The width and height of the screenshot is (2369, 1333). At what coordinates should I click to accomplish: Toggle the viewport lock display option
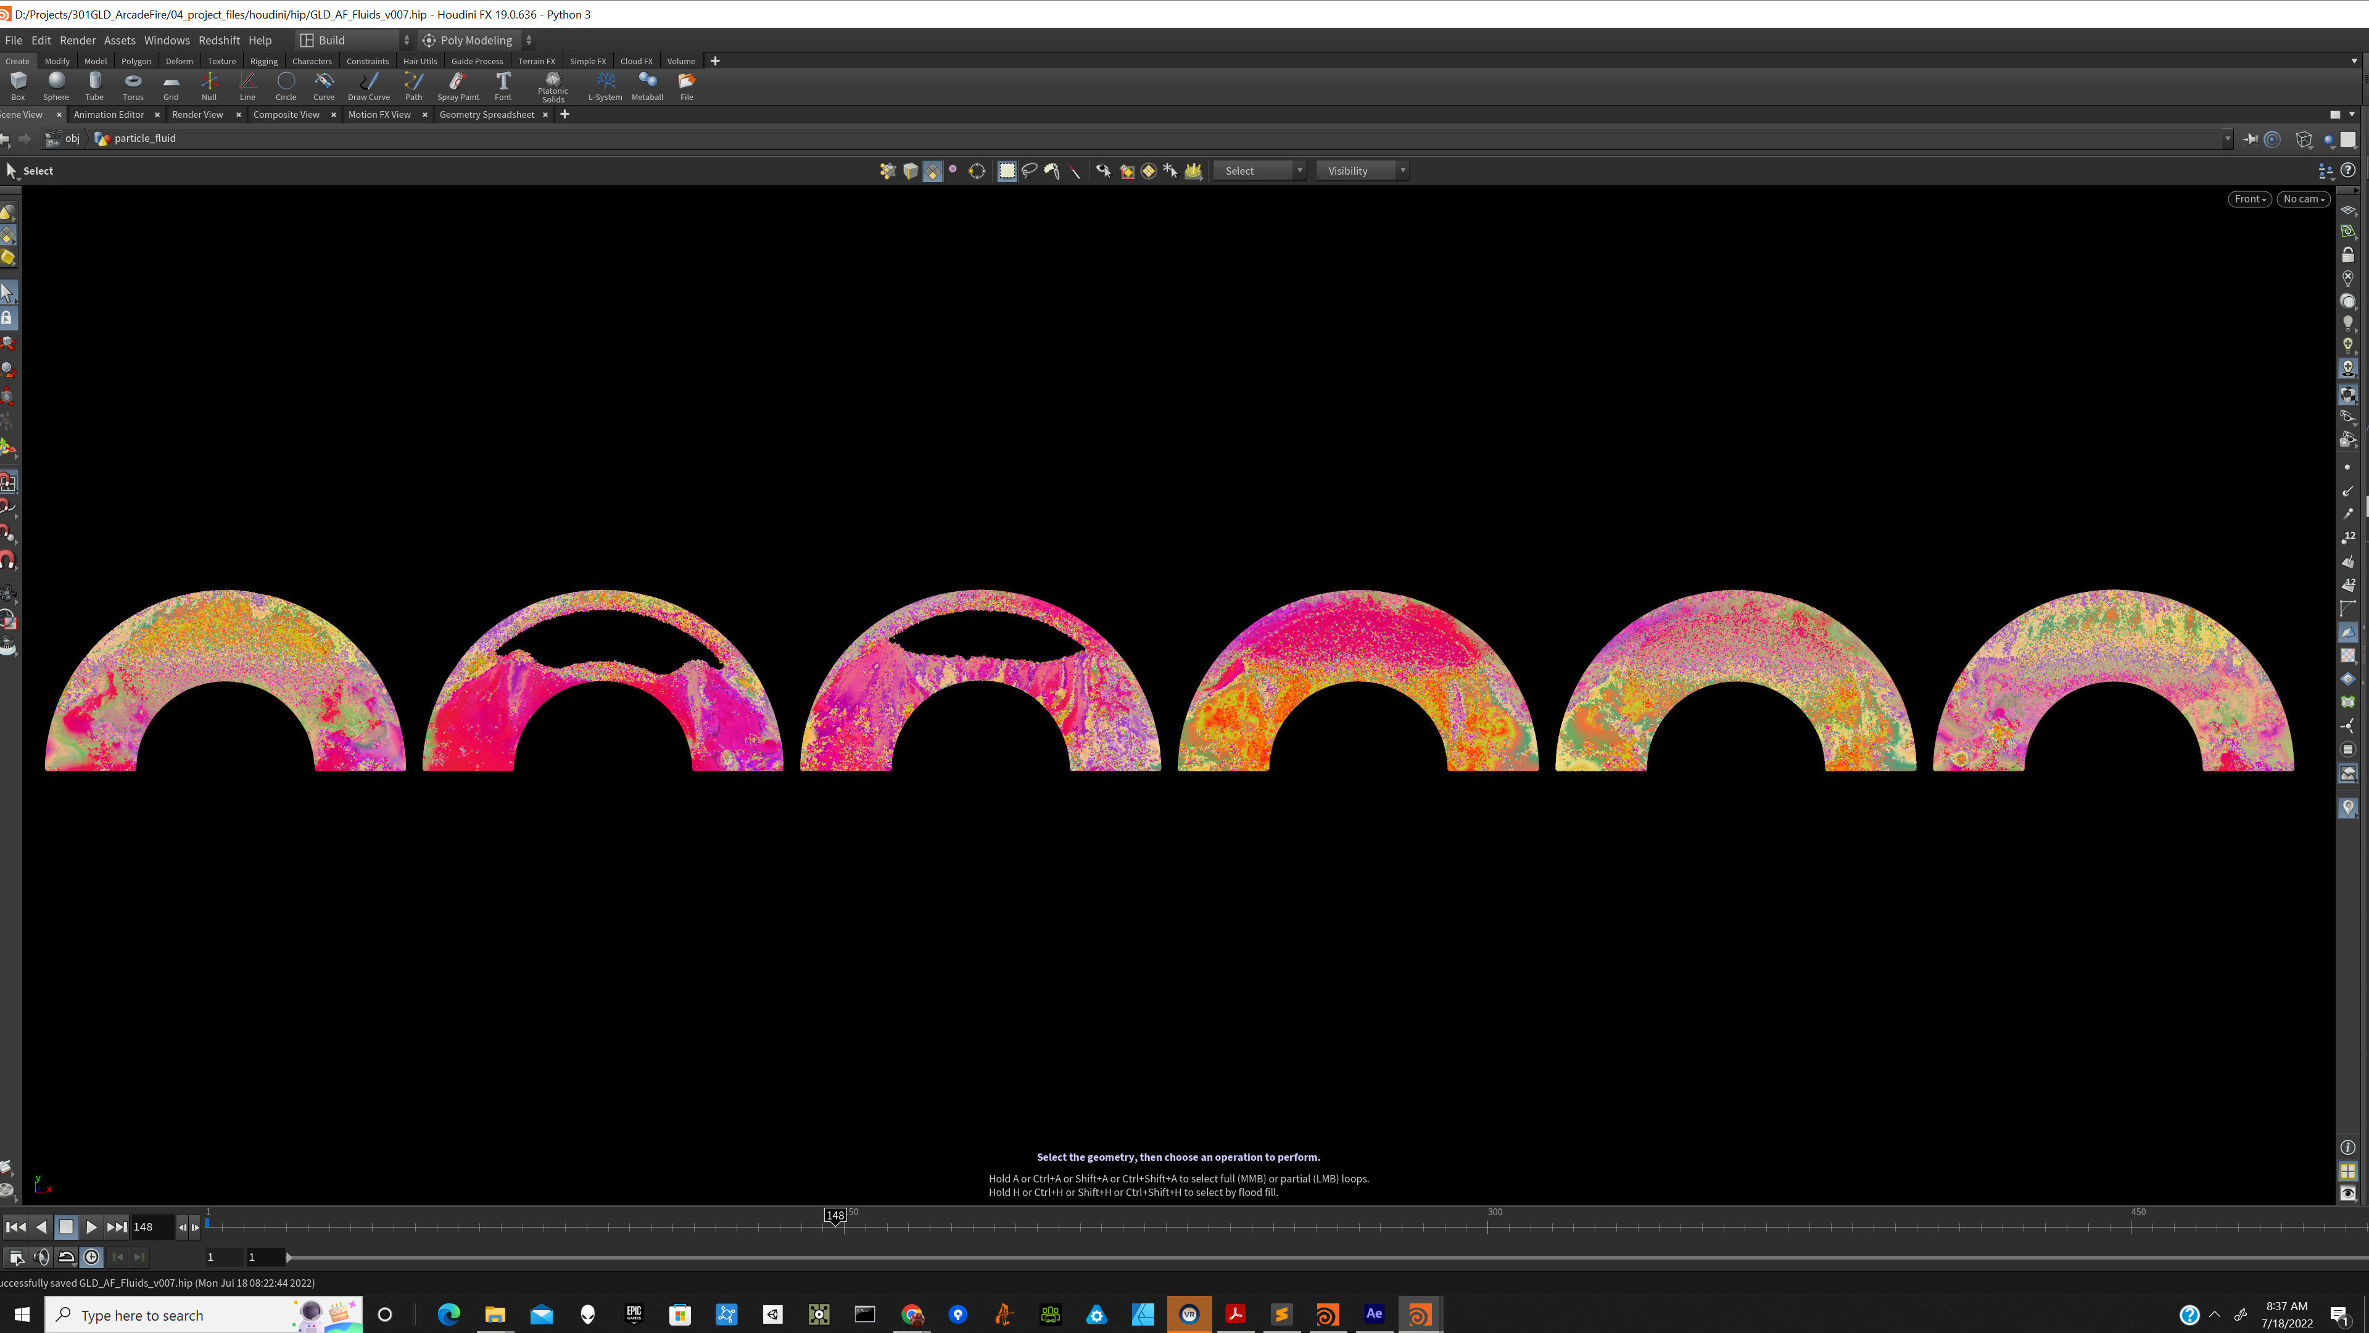(2348, 255)
